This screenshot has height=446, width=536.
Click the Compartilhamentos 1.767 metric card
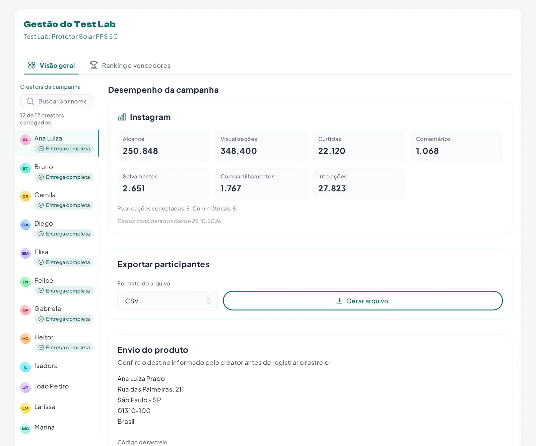coord(261,184)
